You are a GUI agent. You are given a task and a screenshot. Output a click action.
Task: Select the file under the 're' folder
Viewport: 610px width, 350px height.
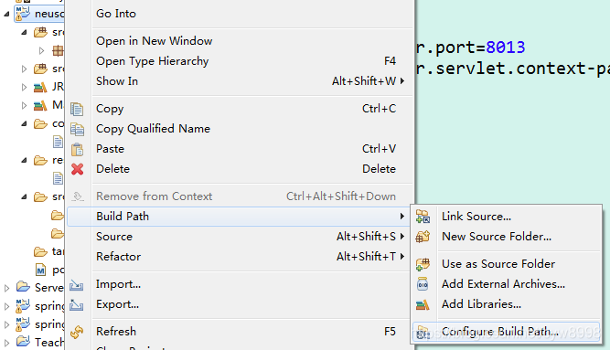[x=58, y=178]
